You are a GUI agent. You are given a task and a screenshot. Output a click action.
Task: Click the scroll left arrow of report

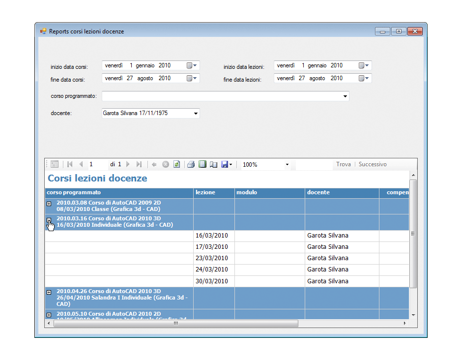49,324
